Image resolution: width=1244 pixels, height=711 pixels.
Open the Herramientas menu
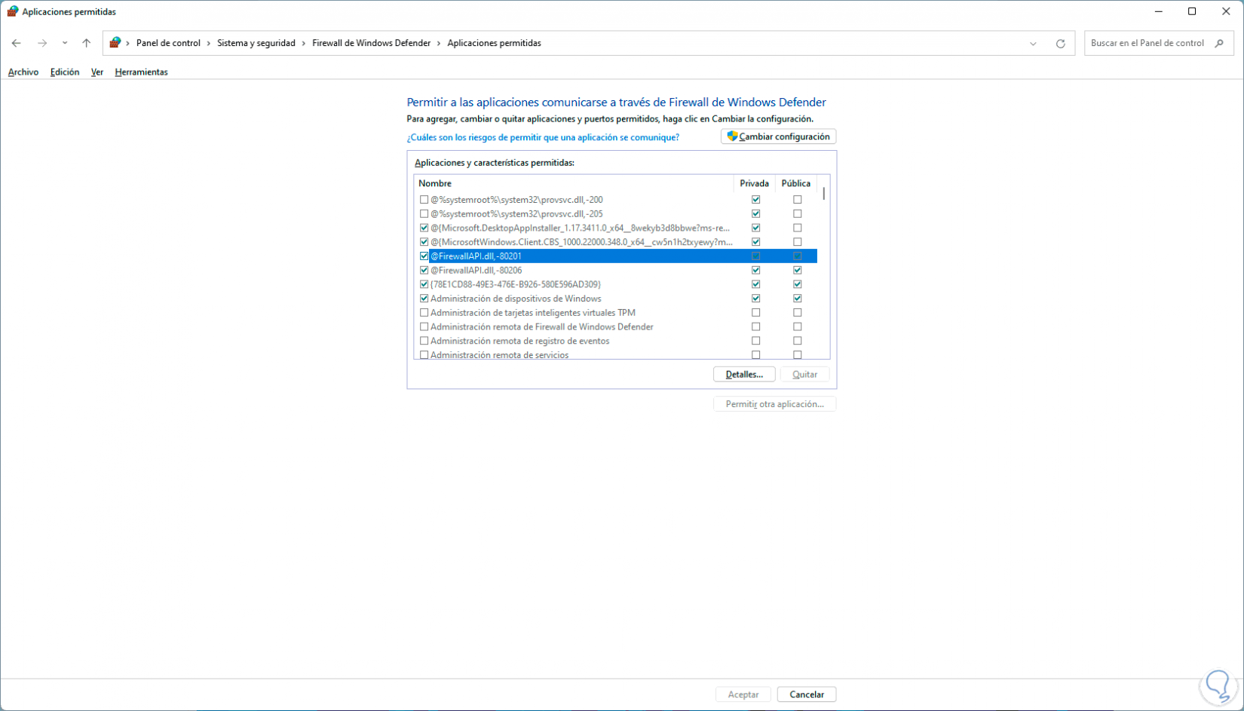click(141, 72)
